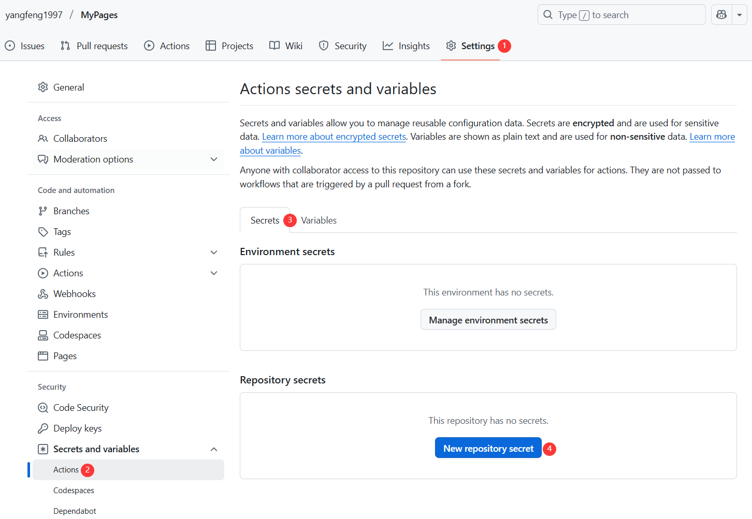
Task: Open the Code Security shield-search icon
Action: (x=43, y=408)
